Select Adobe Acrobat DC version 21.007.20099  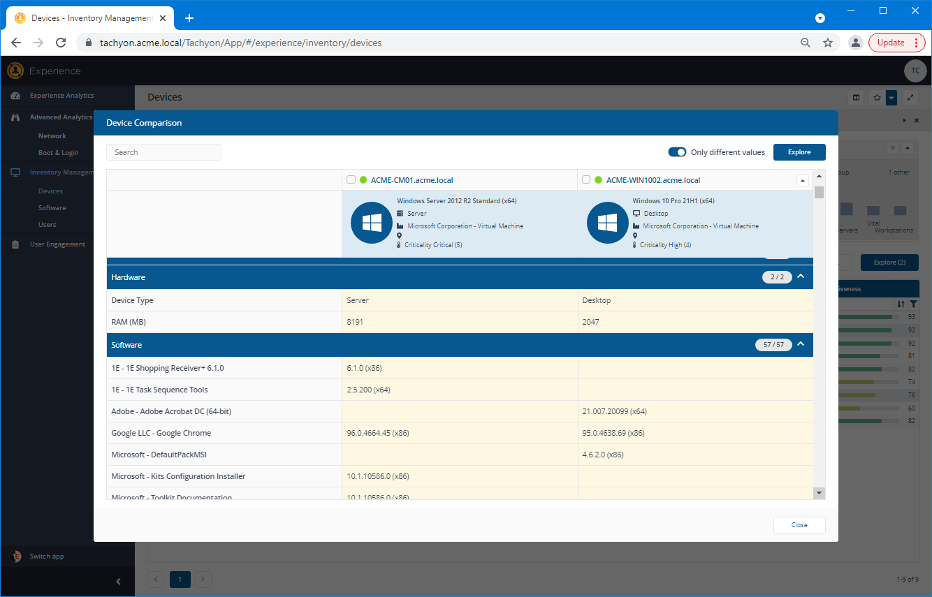pos(614,411)
